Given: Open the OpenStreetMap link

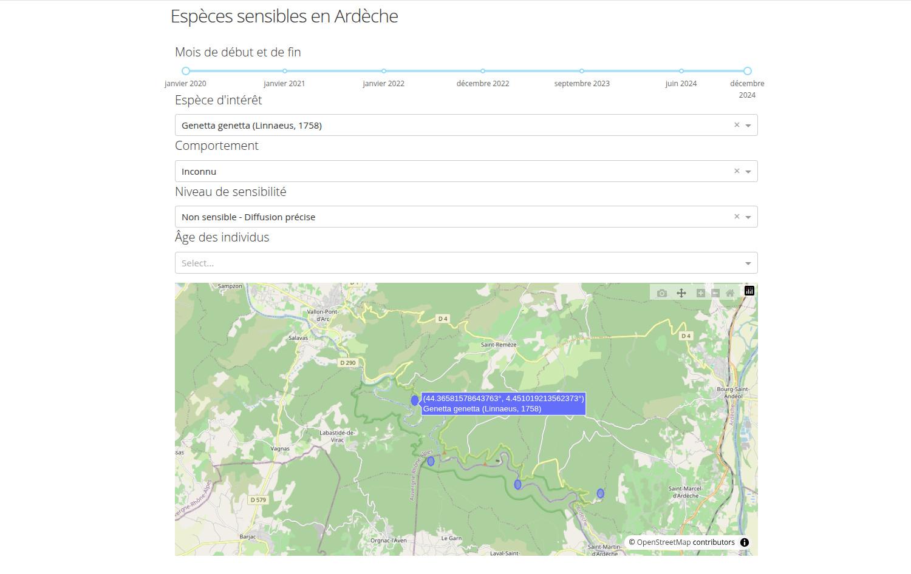Looking at the screenshot, I should (x=666, y=542).
